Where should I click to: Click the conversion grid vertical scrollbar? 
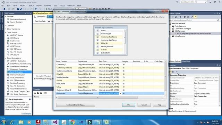165,77
